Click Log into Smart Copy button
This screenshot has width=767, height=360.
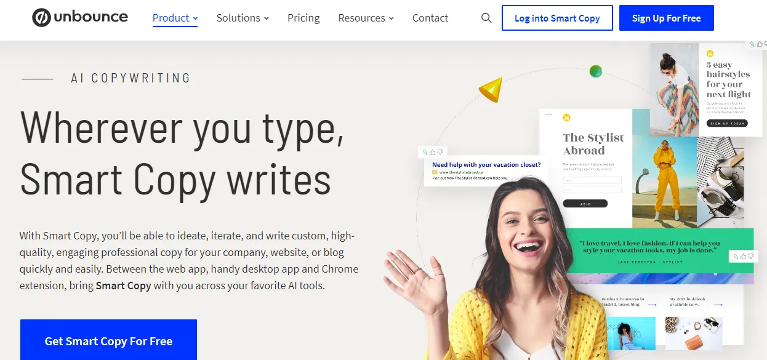pyautogui.click(x=557, y=18)
